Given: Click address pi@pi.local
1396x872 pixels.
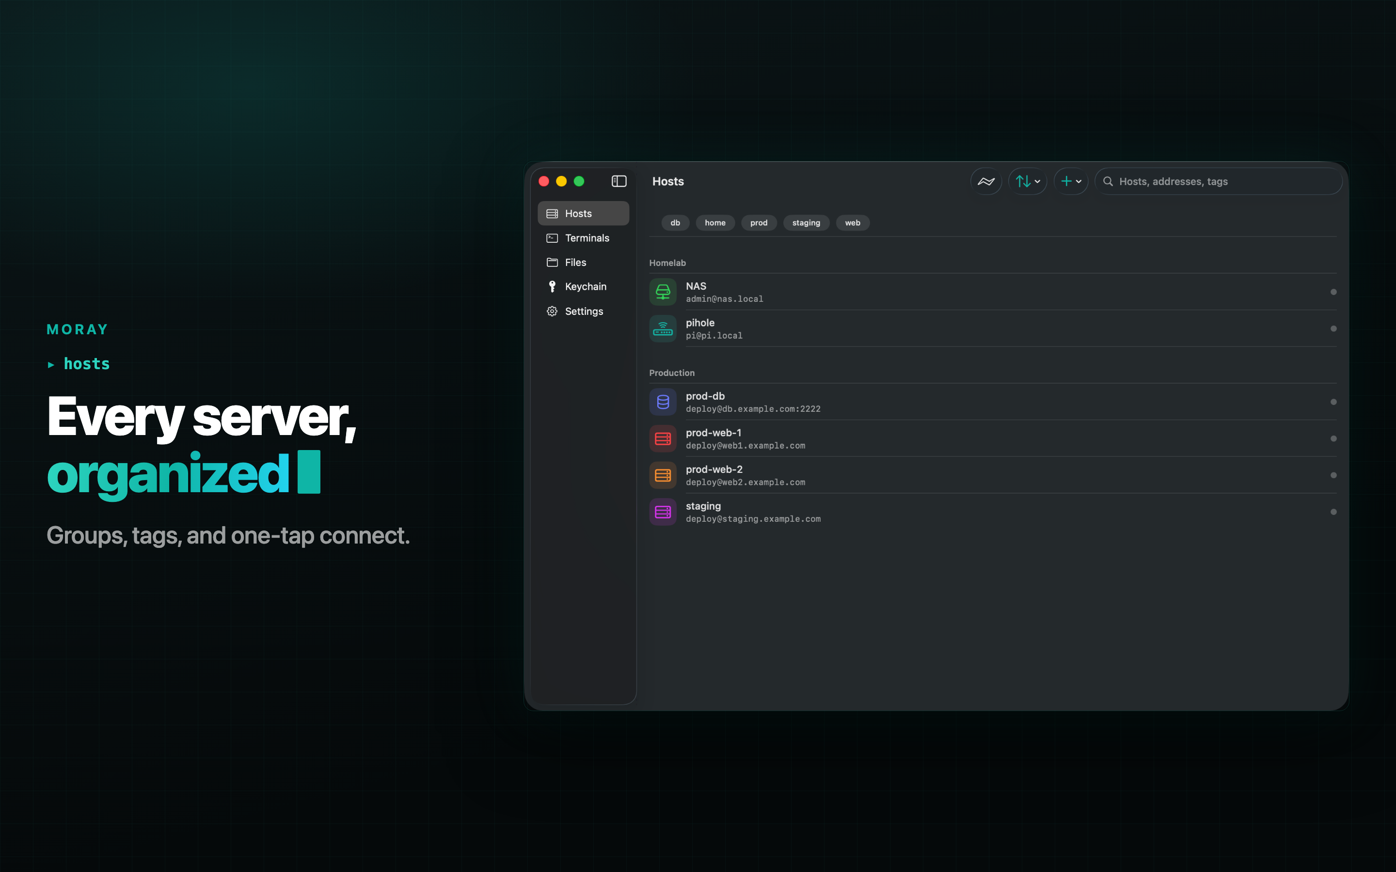Looking at the screenshot, I should tap(714, 336).
